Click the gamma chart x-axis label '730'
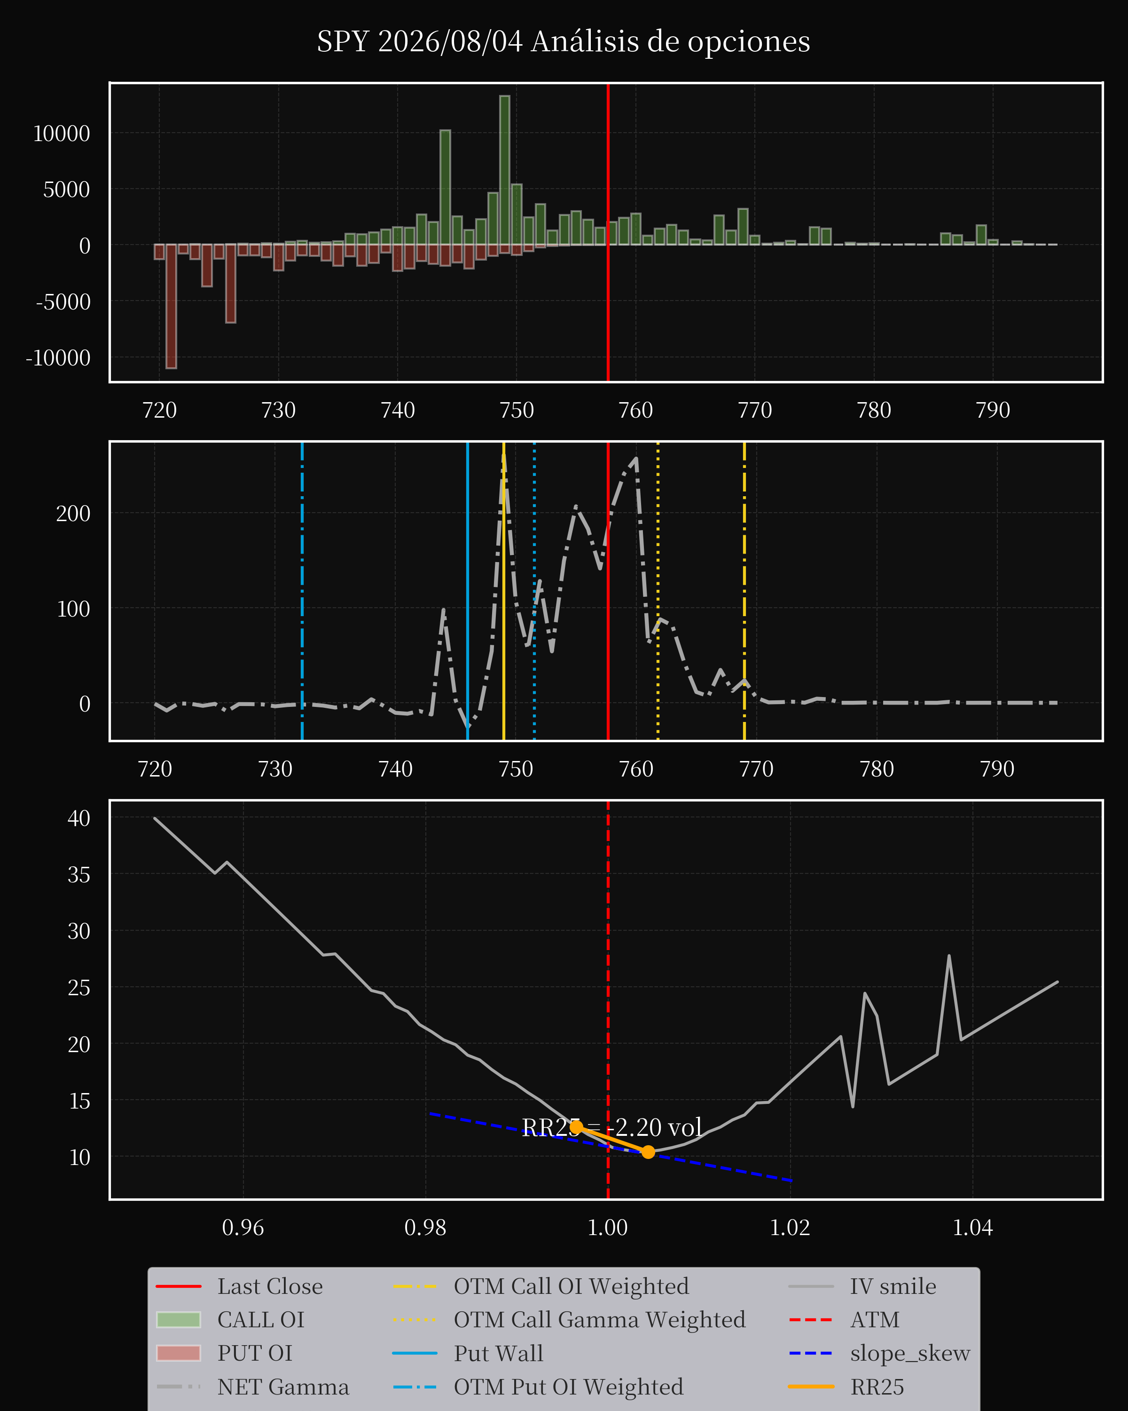Screen dimensions: 1128x1411 tap(275, 769)
